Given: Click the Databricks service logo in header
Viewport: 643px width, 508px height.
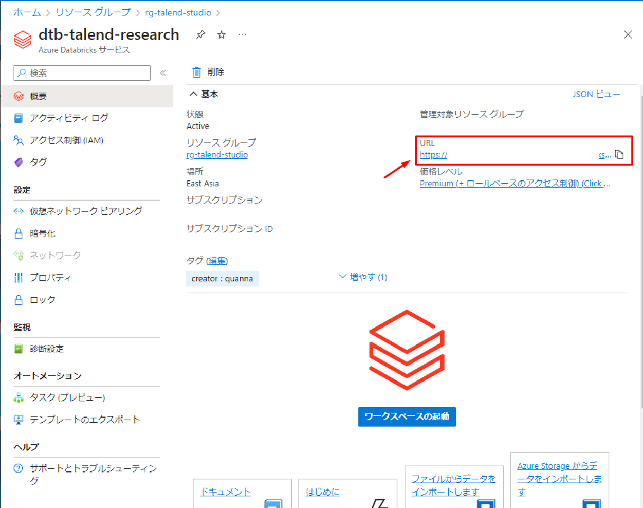Looking at the screenshot, I should click(23, 40).
